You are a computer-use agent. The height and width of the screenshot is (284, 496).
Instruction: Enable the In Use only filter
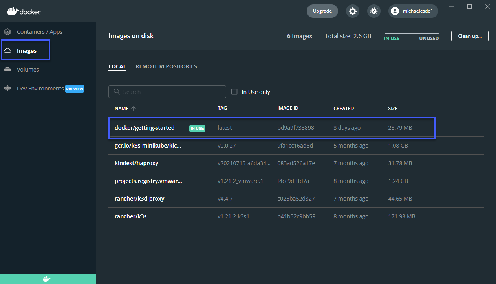click(x=234, y=92)
